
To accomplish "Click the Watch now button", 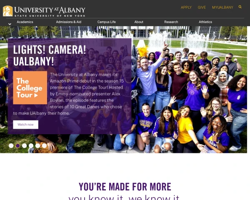I will pyautogui.click(x=26, y=125).
